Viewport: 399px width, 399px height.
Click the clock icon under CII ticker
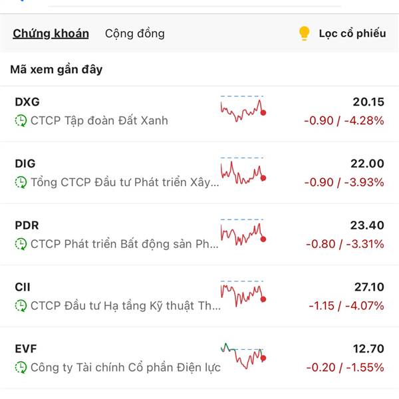[21, 306]
